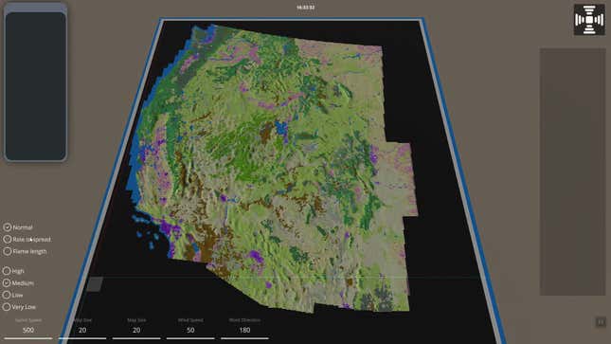Screen dimensions: 611x344
Task: Click the logo icon in top-right corner
Action: point(589,20)
